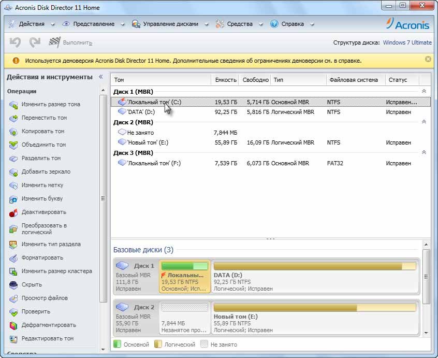438x358 pixels.
Task: Click the Undo arrow in toolbar
Action: point(15,42)
